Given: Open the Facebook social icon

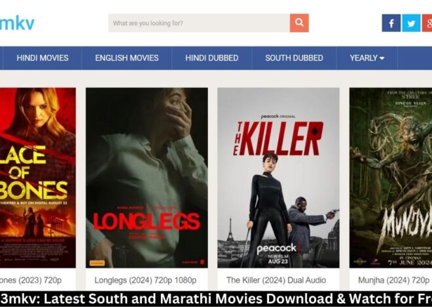Looking at the screenshot, I should click(391, 23).
